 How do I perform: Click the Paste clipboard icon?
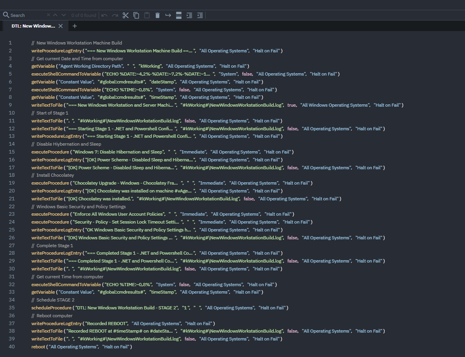click(x=147, y=15)
